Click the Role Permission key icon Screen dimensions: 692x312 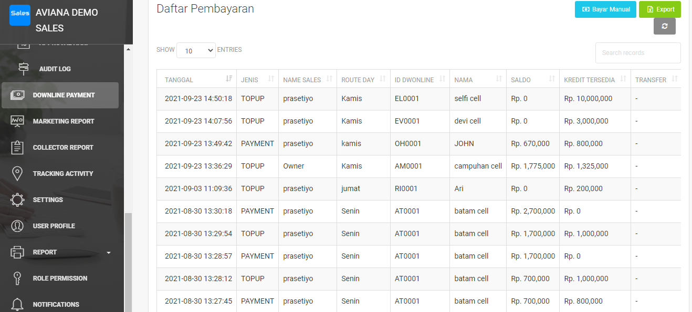click(x=17, y=278)
